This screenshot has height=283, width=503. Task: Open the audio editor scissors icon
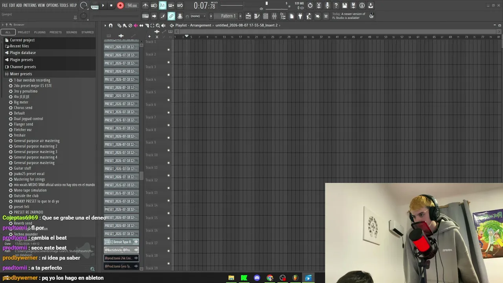click(319, 6)
